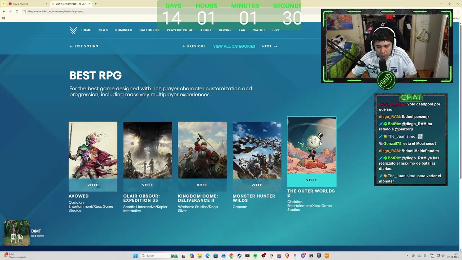
Task: Vote for Clair Obscur: Expedition 33
Action: 147,185
